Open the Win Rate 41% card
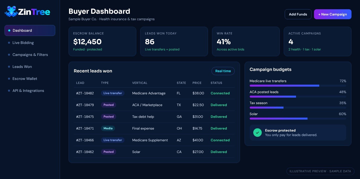This screenshot has height=179, width=360. coord(246,41)
